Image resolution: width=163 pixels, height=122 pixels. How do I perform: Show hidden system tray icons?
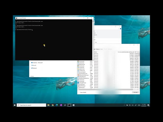click(124, 105)
